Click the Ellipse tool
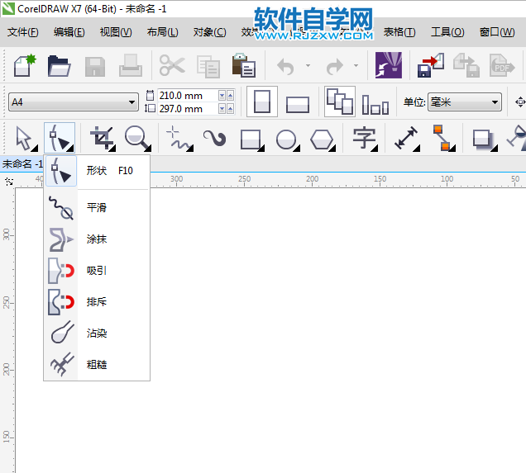This screenshot has height=473, width=526. click(x=286, y=139)
